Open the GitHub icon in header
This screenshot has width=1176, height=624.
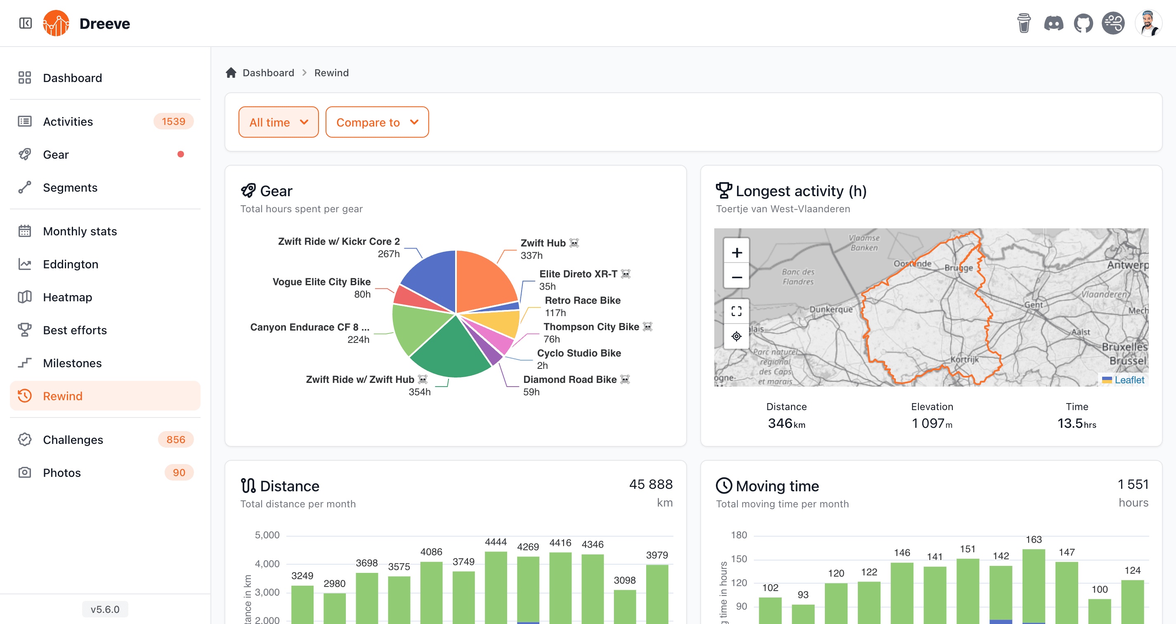(1083, 23)
